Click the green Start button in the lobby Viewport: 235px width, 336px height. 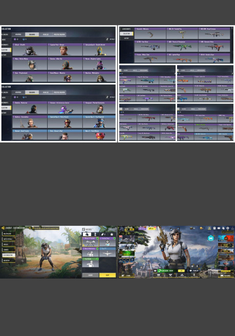pos(168,271)
